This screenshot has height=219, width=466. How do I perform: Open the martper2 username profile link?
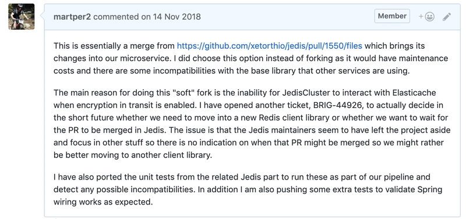(x=72, y=17)
